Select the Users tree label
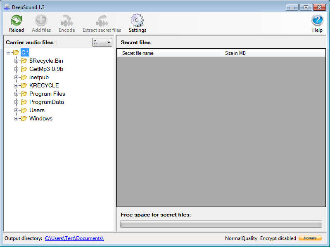 [37, 110]
